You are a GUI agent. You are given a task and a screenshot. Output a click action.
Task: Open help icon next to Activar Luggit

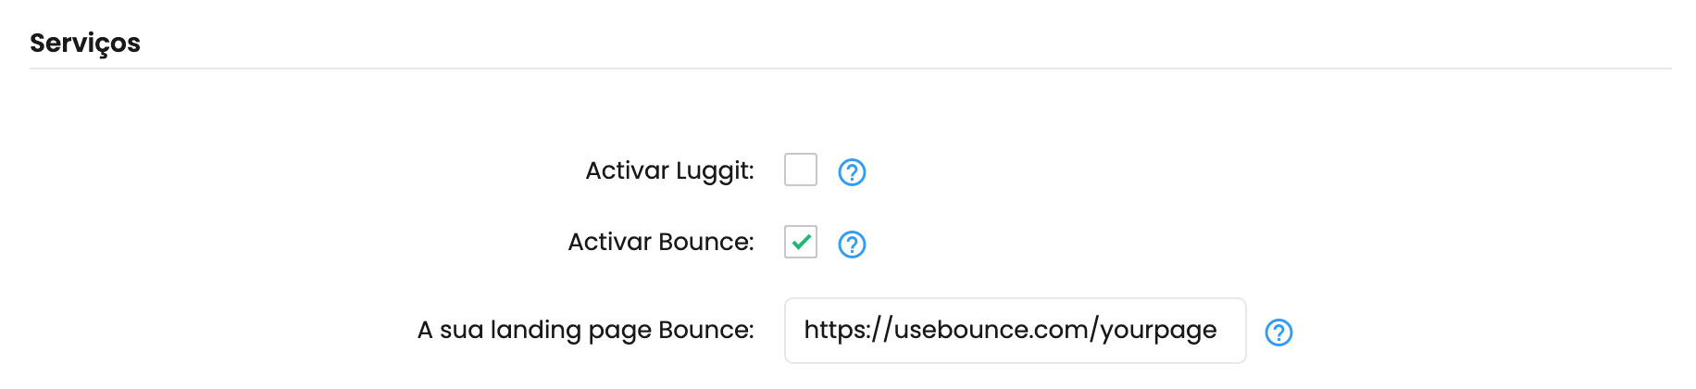[852, 172]
